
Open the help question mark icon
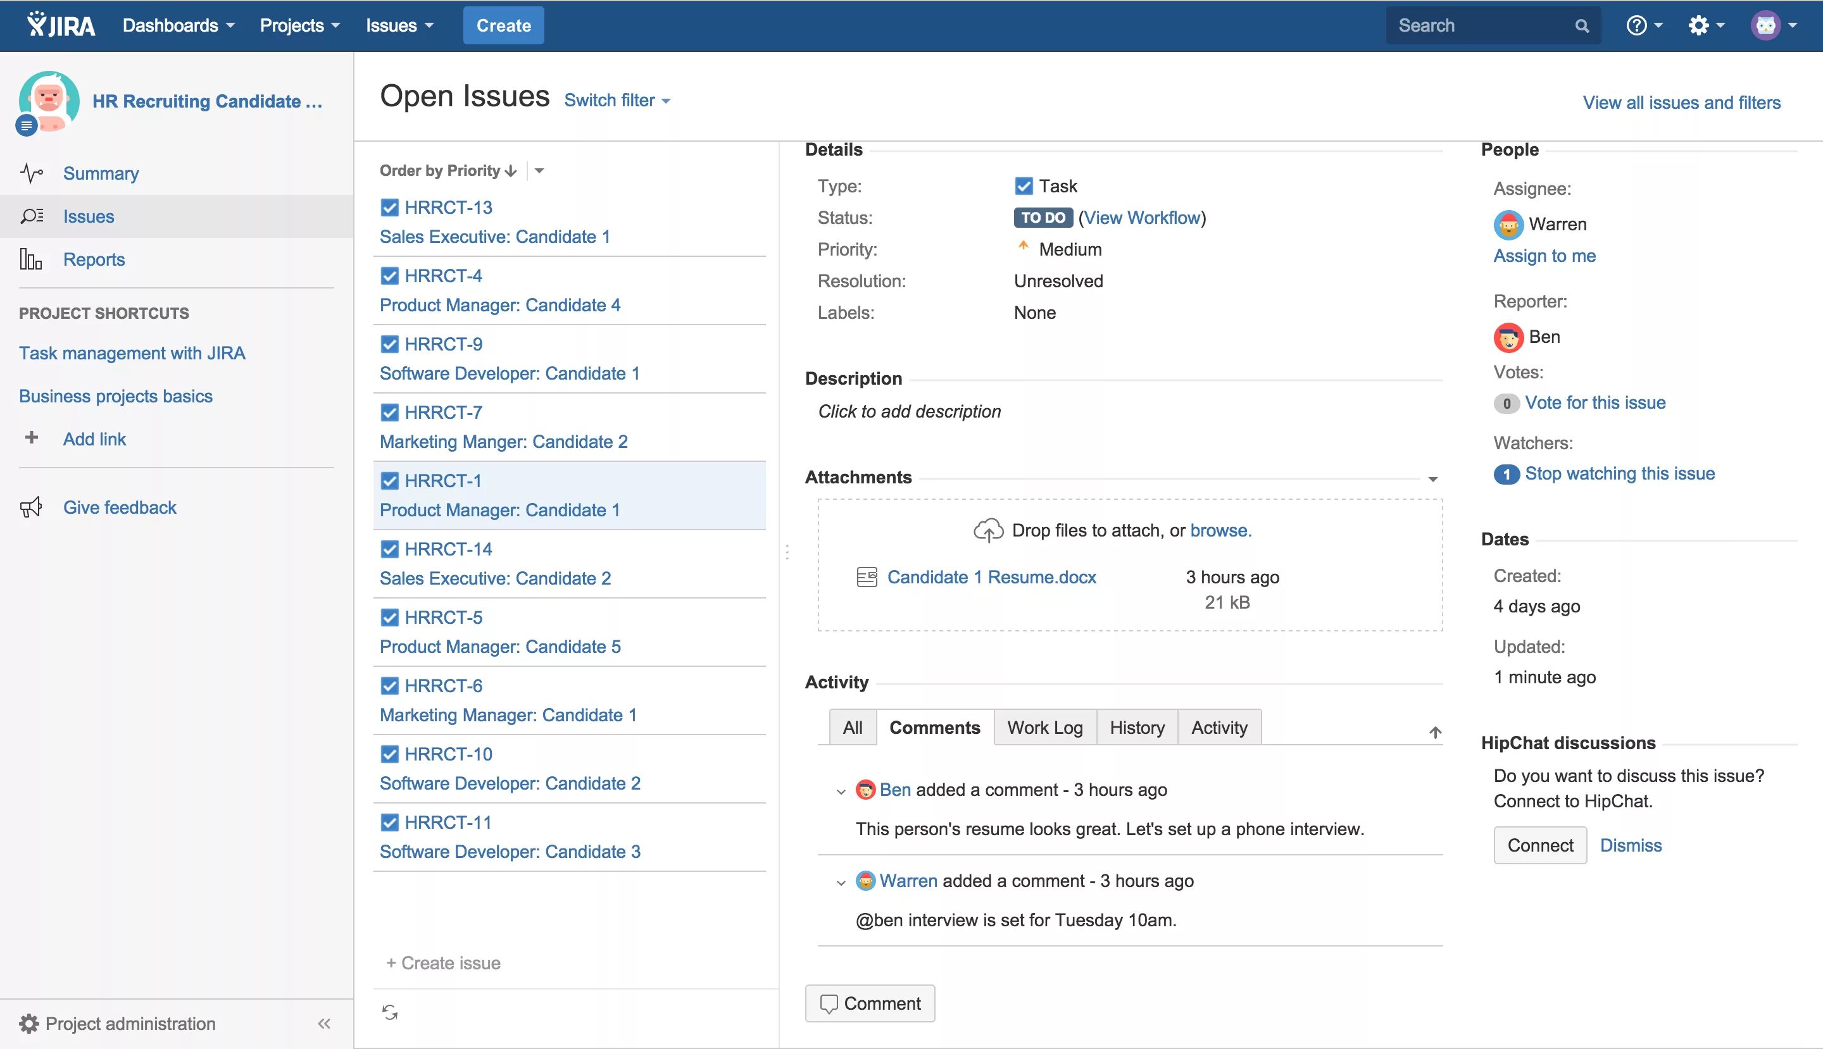(1638, 25)
